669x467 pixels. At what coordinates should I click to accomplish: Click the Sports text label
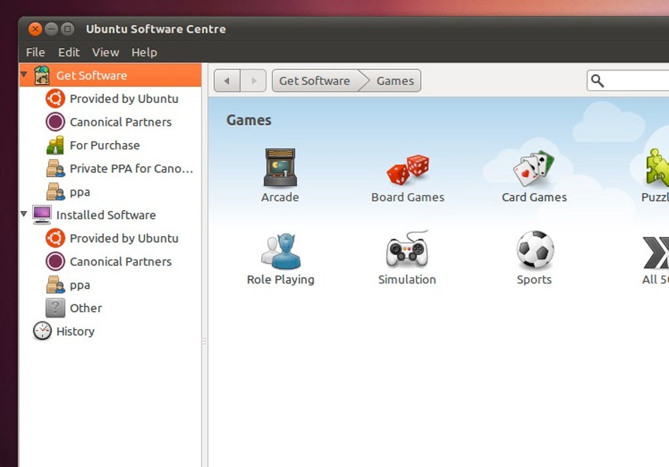[534, 280]
